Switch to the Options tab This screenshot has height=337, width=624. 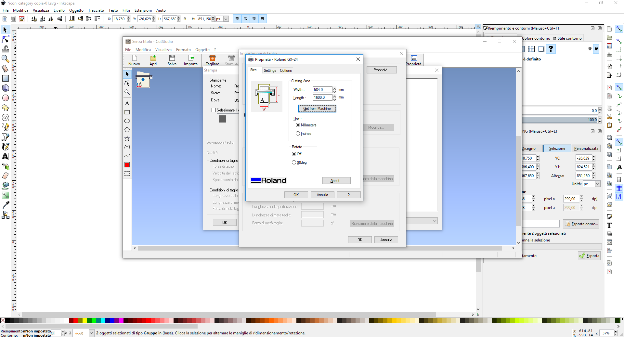click(286, 71)
